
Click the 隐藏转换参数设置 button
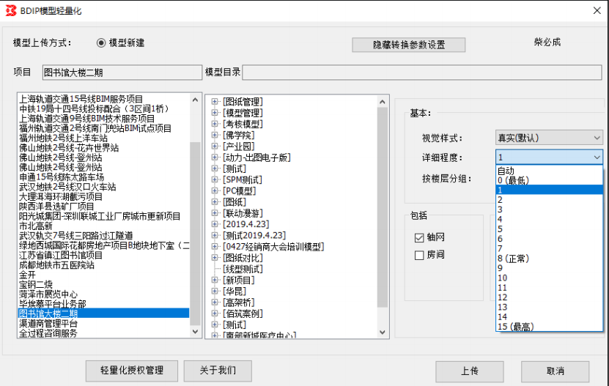(x=409, y=45)
